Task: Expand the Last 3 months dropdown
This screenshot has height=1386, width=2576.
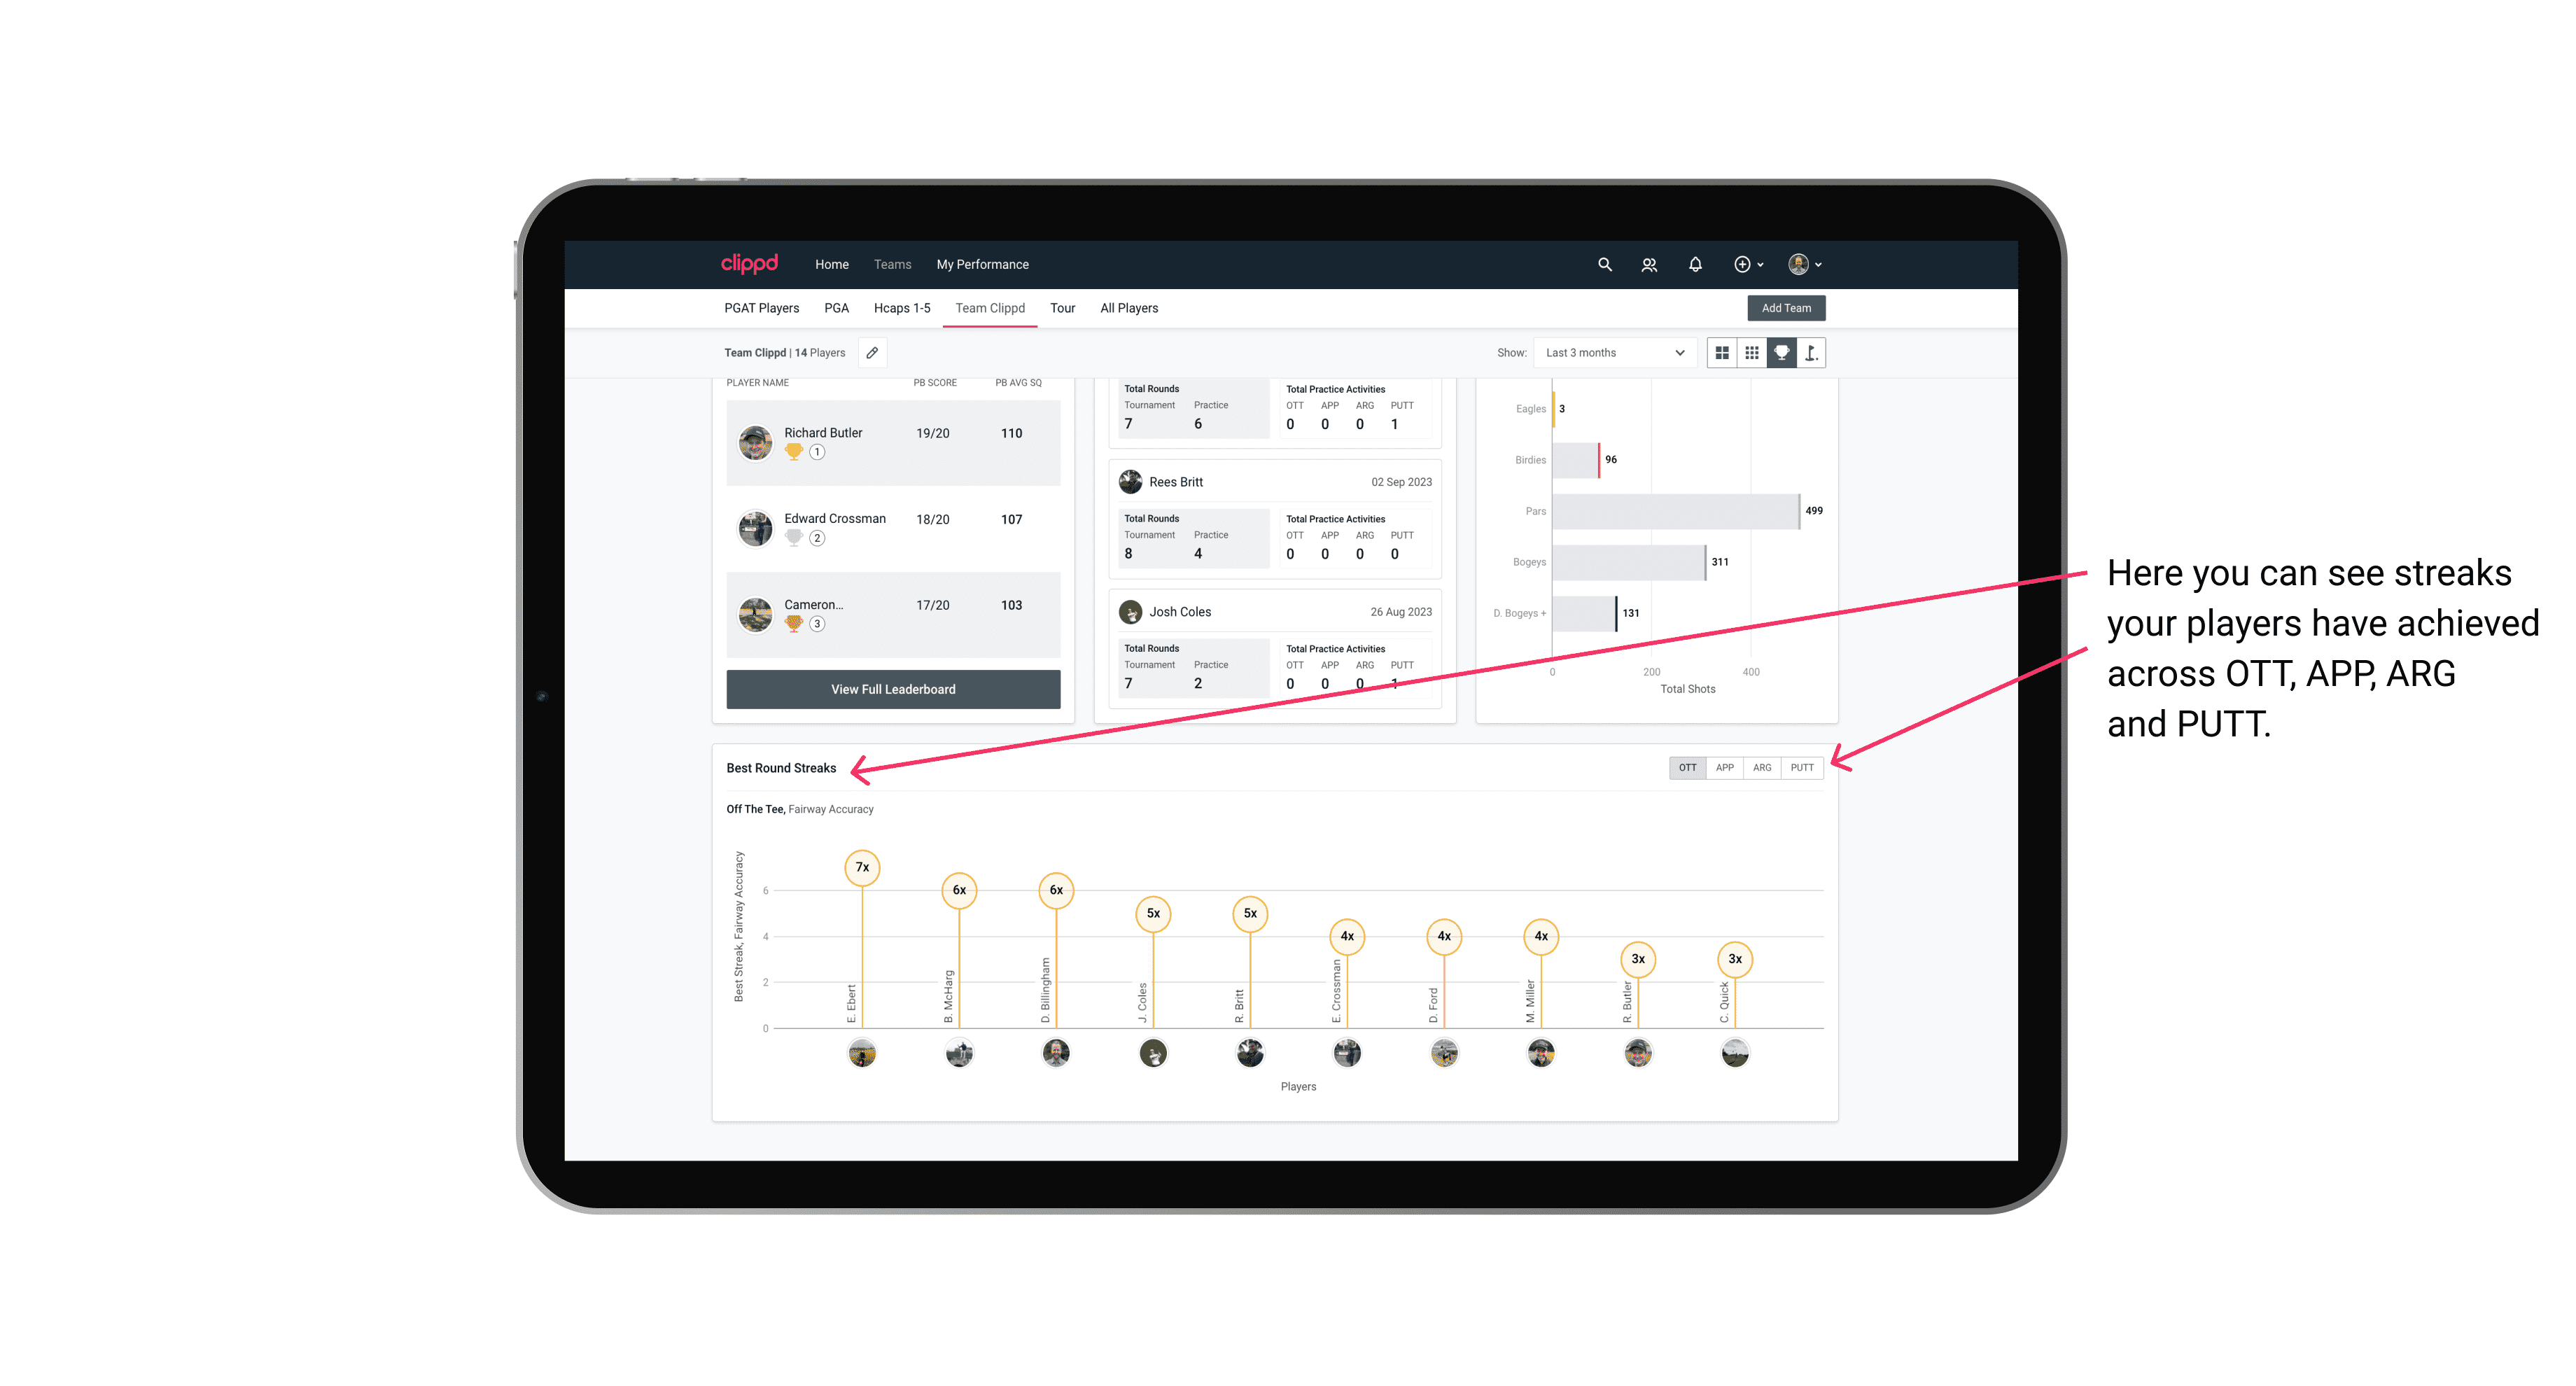Action: point(1612,353)
